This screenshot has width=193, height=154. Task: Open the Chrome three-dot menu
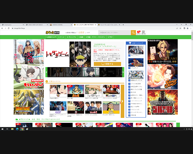191,28
